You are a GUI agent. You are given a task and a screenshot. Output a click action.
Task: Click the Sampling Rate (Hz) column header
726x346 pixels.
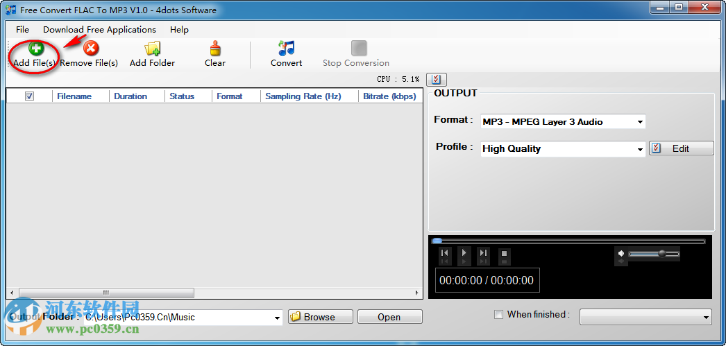click(309, 96)
